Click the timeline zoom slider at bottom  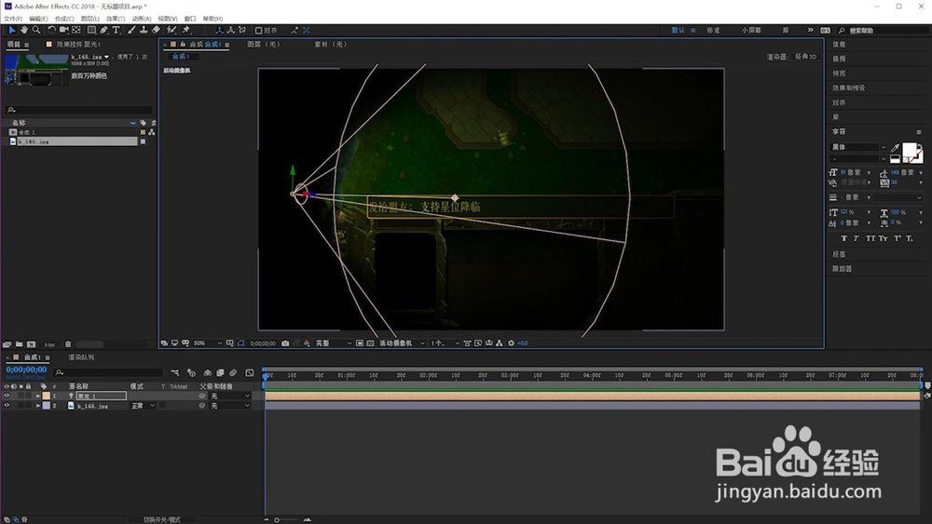pyautogui.click(x=286, y=520)
